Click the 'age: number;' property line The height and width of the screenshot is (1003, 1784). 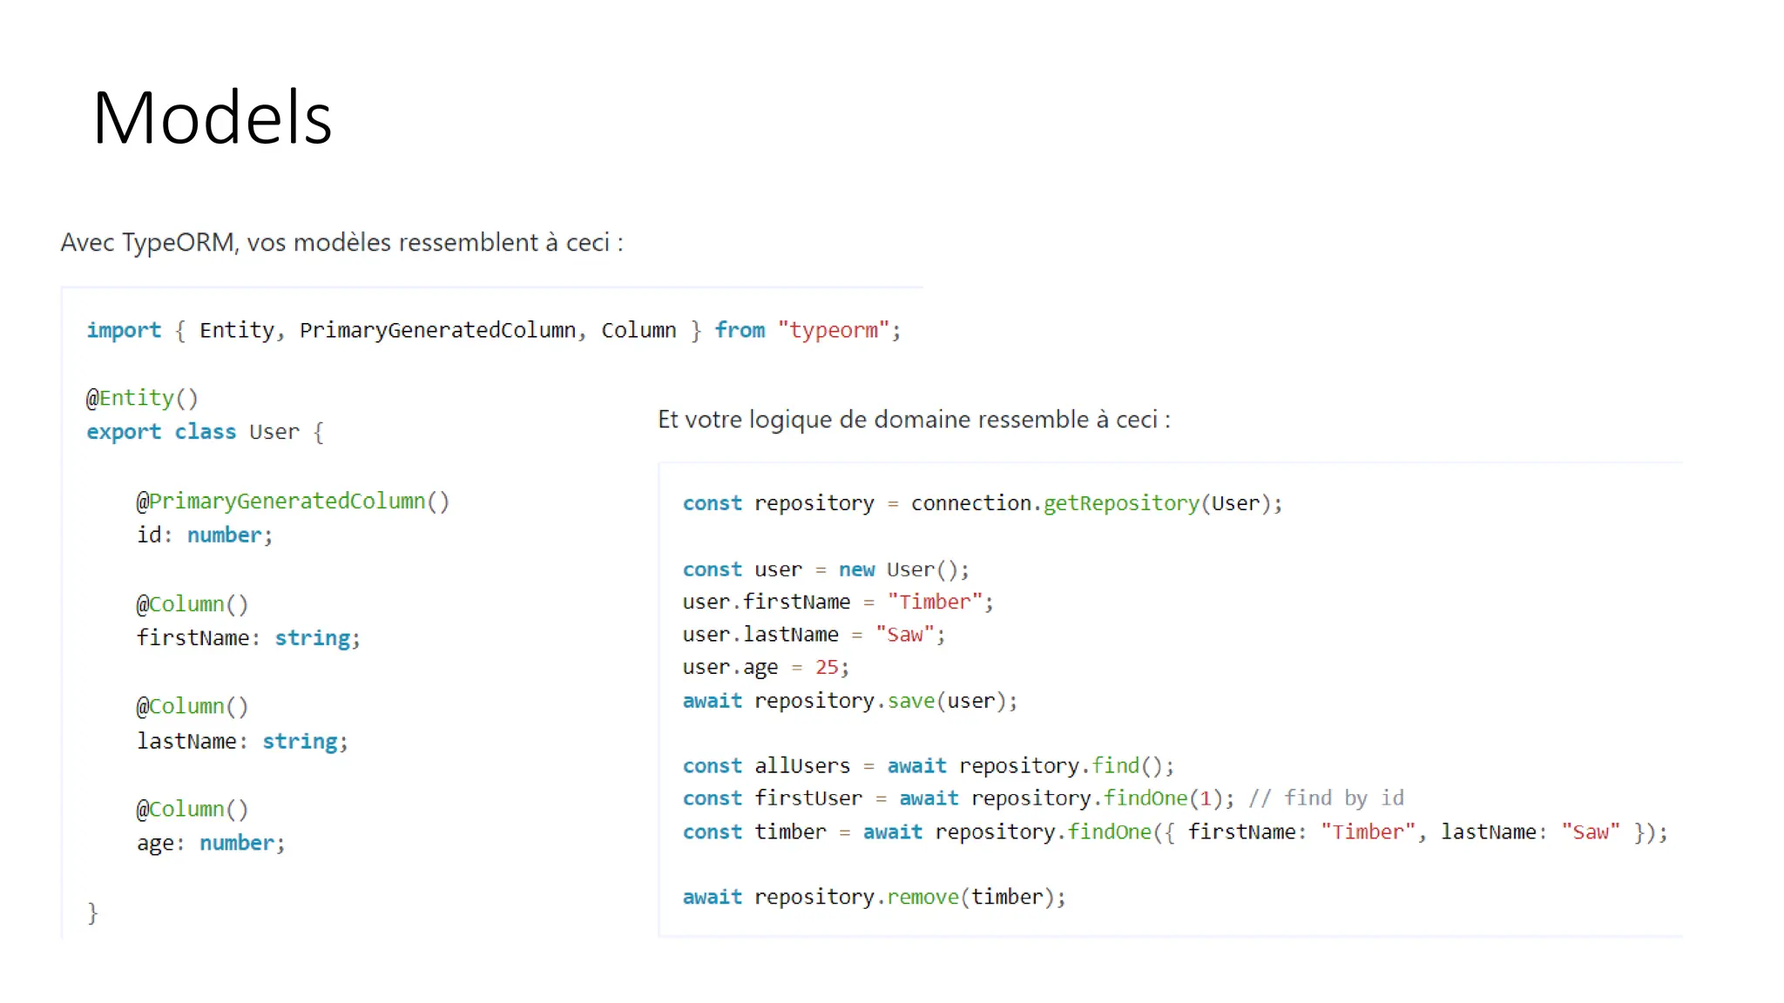pyautogui.click(x=210, y=844)
